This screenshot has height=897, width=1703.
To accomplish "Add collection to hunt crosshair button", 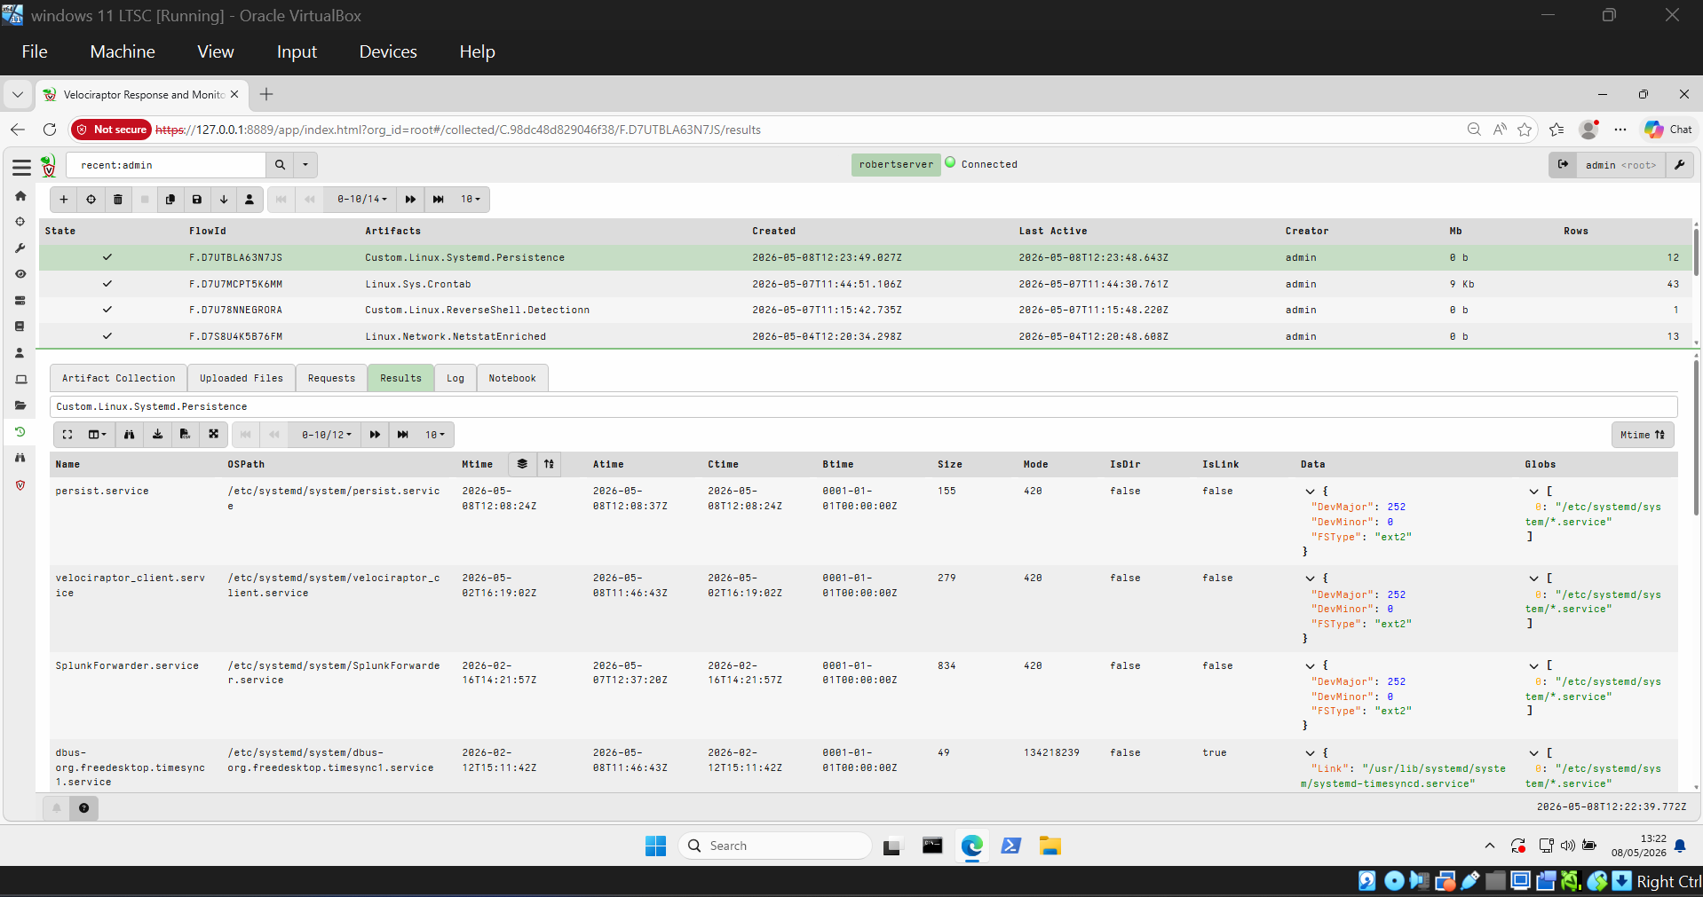I will point(91,200).
